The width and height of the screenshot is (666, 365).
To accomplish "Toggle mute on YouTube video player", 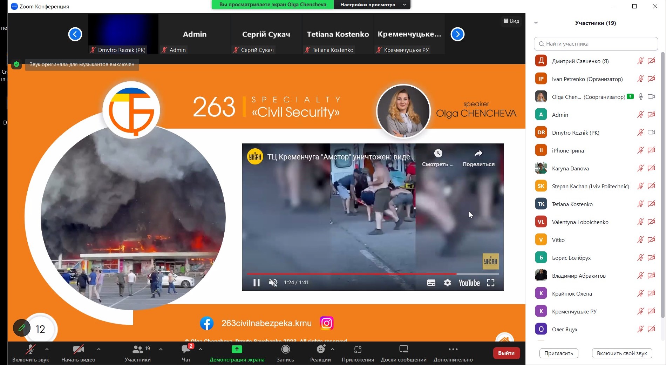I will [273, 283].
